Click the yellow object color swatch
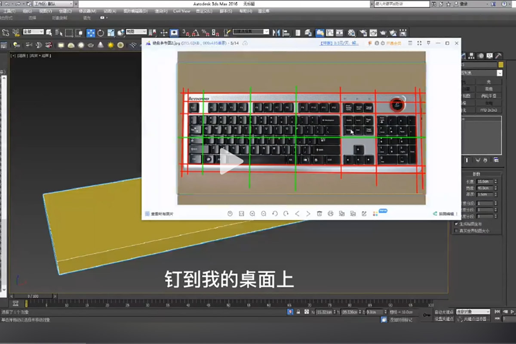 point(501,64)
